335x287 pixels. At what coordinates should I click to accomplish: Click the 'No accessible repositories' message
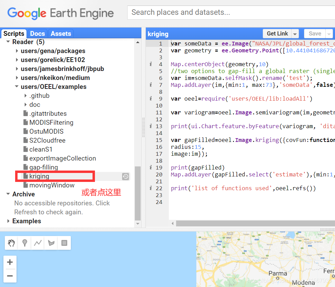[62, 208]
